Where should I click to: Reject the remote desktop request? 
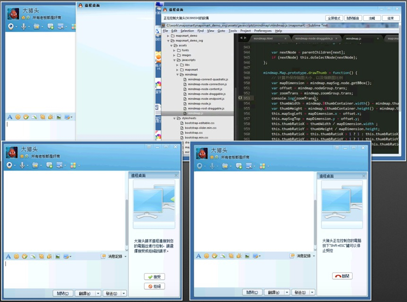[155, 286]
